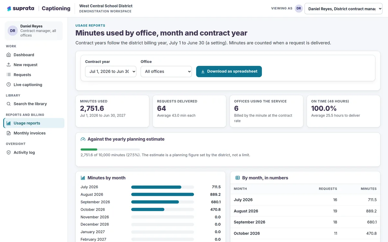The width and height of the screenshot is (388, 242).
Task: Click the DR avatar in the sidebar profile
Action: click(x=13, y=31)
